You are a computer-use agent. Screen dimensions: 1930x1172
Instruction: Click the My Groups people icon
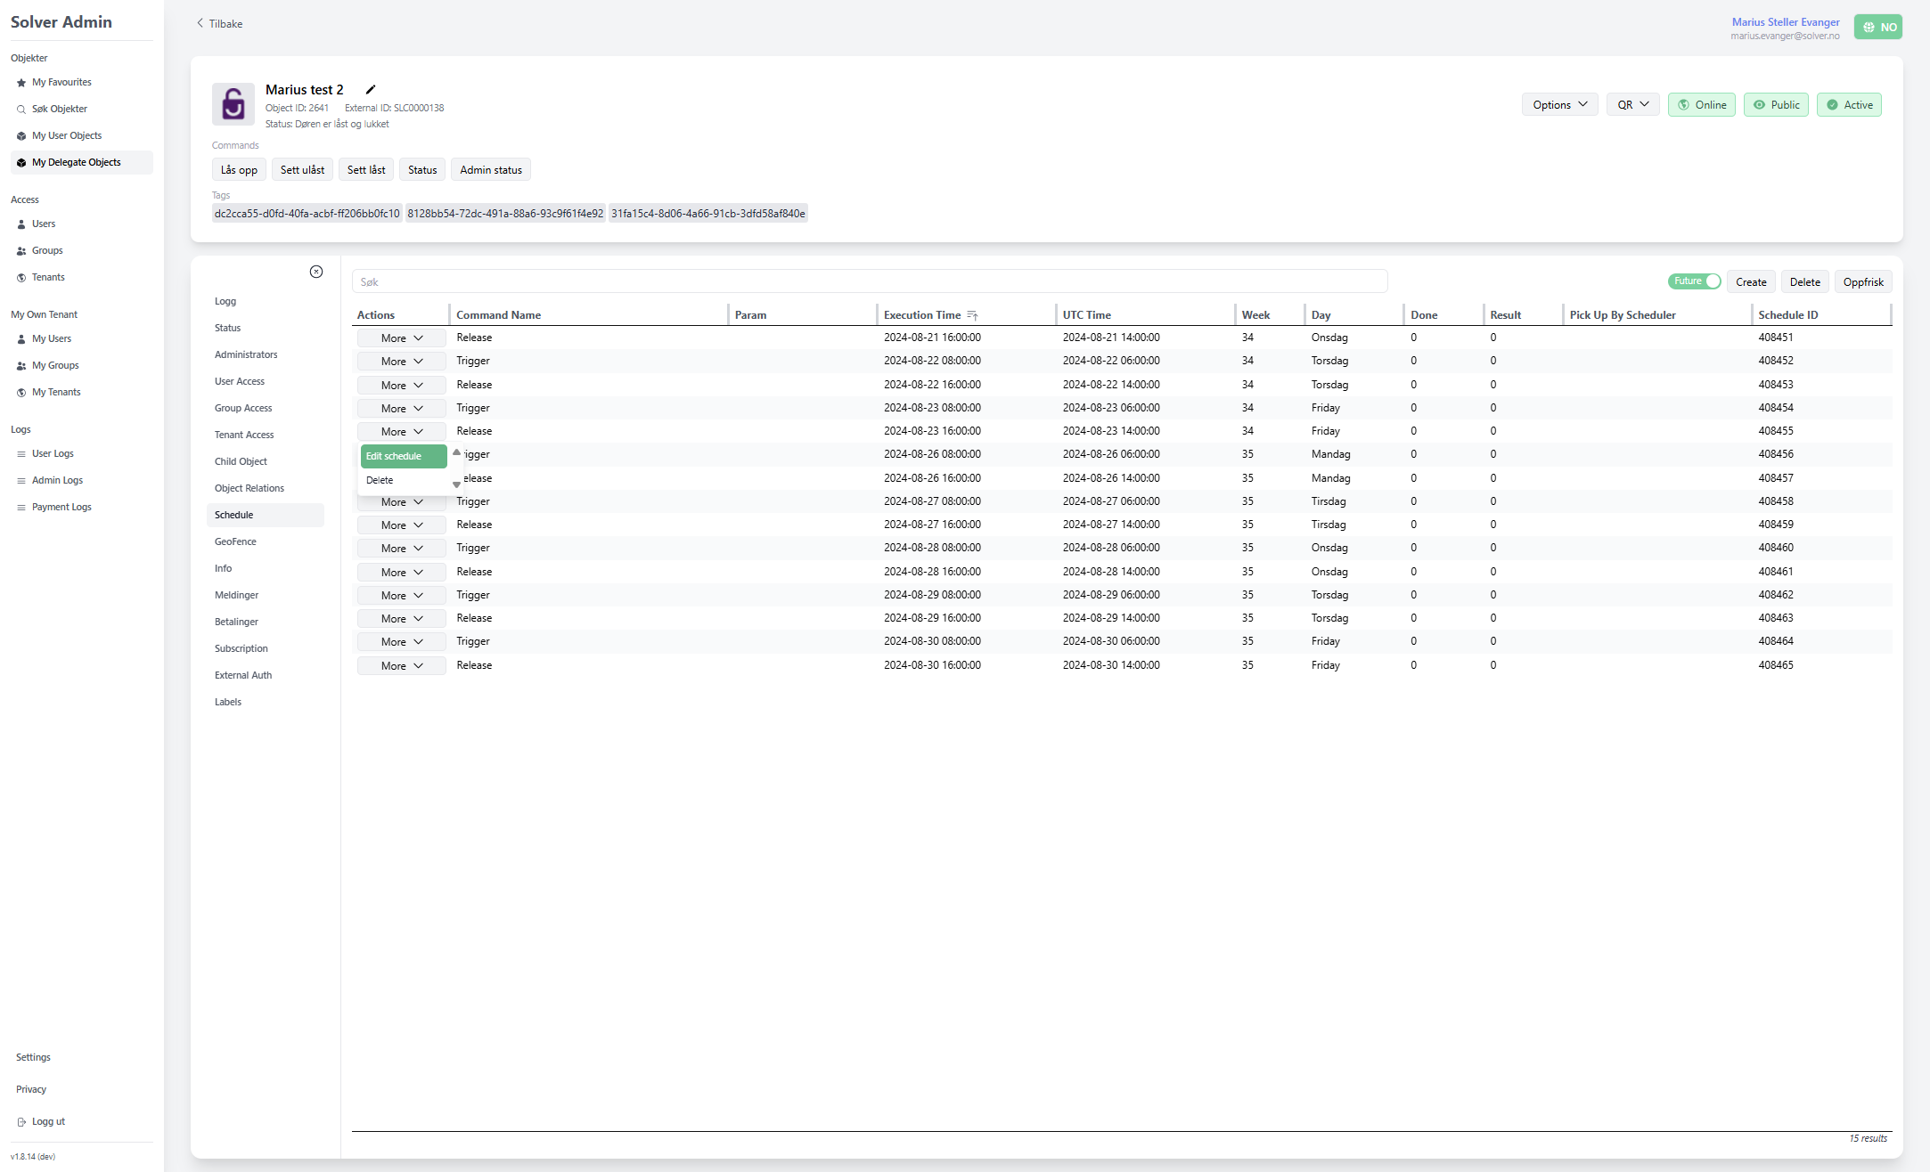tap(21, 366)
